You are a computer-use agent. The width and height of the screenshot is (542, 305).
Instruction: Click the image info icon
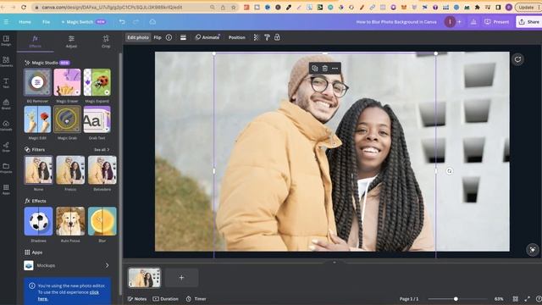(x=169, y=37)
